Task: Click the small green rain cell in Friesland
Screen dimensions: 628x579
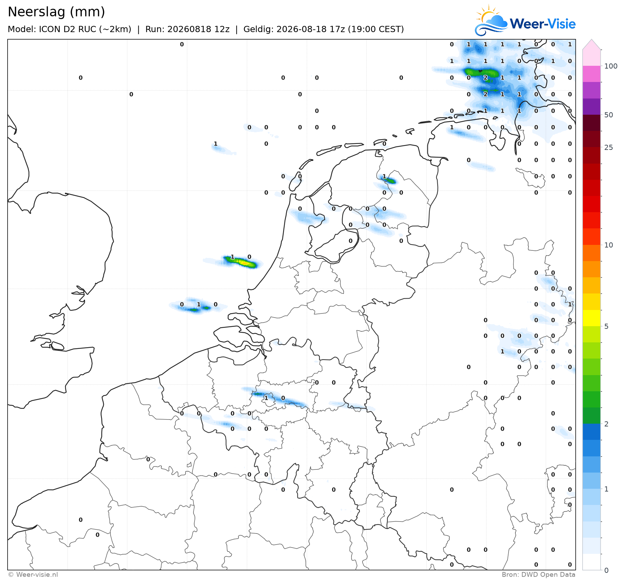Action: 390,180
